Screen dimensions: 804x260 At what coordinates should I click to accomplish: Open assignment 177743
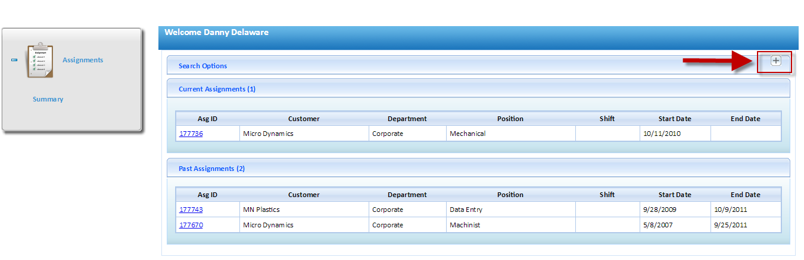(x=191, y=210)
